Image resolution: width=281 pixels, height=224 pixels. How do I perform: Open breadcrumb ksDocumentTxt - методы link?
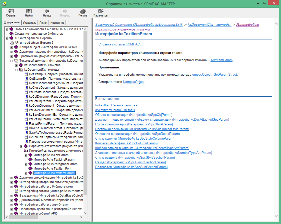tap(209, 24)
